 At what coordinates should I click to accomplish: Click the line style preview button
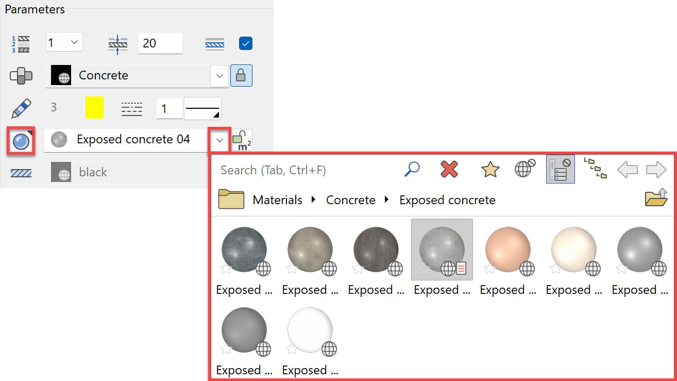pyautogui.click(x=202, y=108)
